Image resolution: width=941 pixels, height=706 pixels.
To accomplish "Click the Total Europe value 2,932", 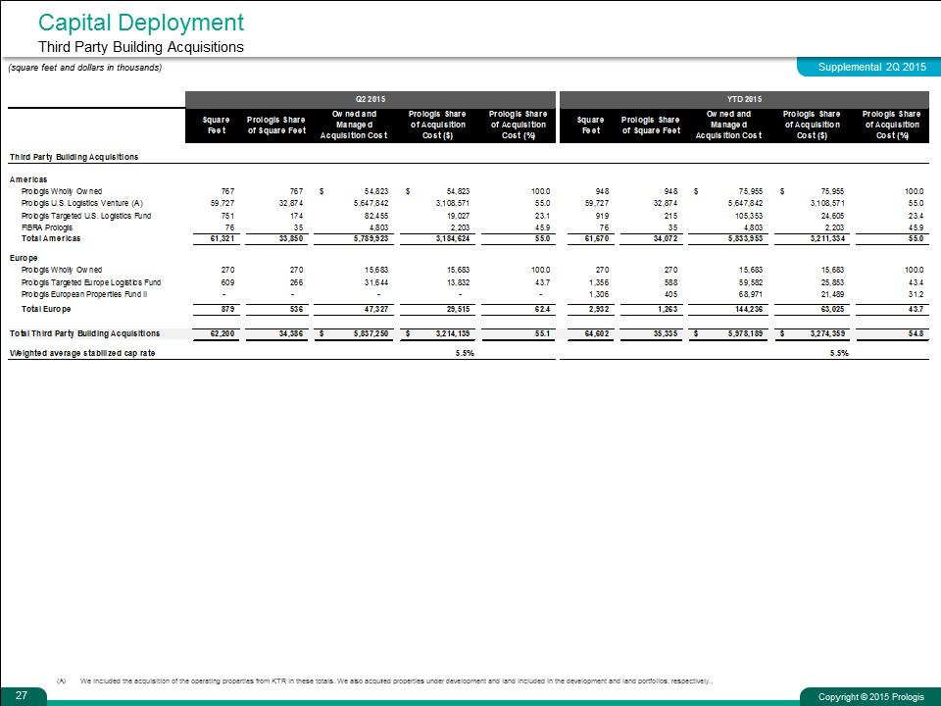I will [x=599, y=309].
